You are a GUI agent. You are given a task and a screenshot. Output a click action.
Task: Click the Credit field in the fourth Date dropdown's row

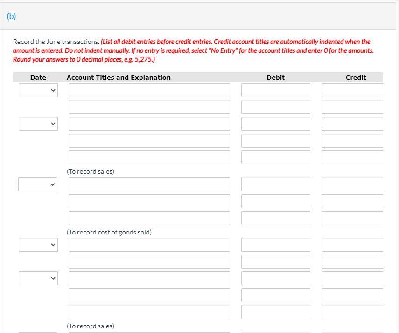(352, 245)
